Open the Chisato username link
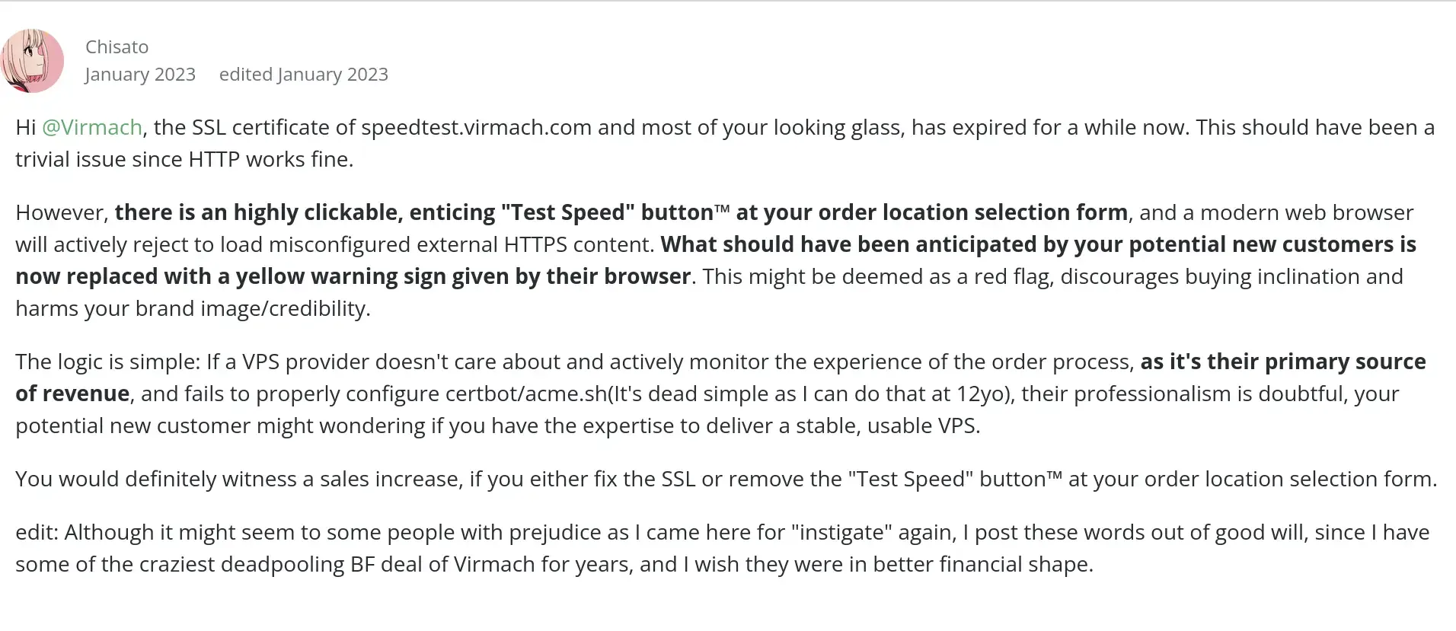The height and width of the screenshot is (631, 1456). click(x=117, y=47)
